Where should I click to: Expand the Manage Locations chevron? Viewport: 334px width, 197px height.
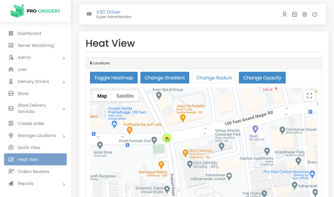pyautogui.click(x=64, y=136)
